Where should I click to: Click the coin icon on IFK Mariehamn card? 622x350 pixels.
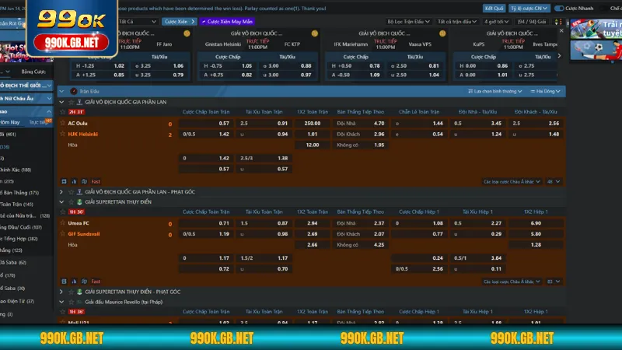(x=442, y=33)
